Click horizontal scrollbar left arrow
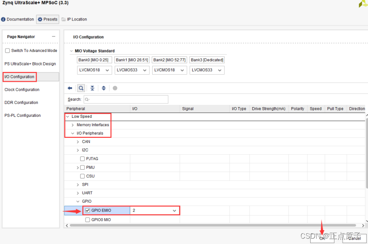The width and height of the screenshot is (368, 244). tap(67, 225)
